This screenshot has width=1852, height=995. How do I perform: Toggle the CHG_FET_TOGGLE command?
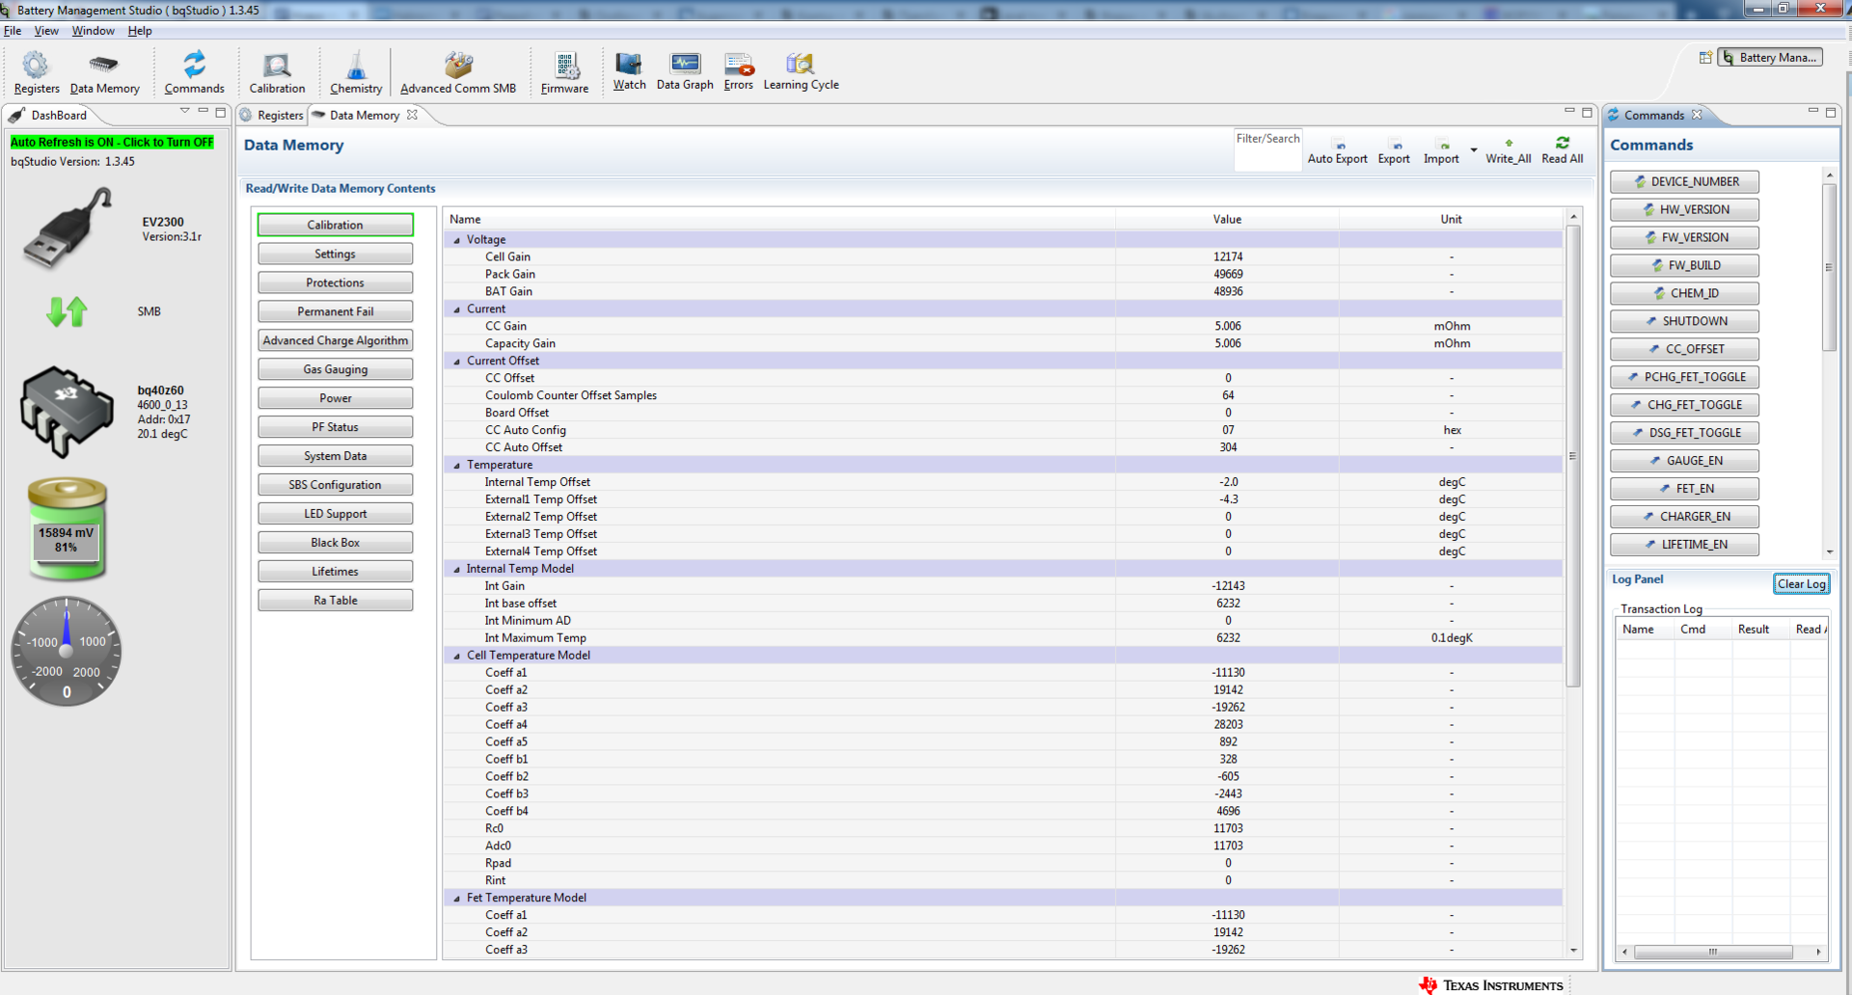click(1684, 405)
